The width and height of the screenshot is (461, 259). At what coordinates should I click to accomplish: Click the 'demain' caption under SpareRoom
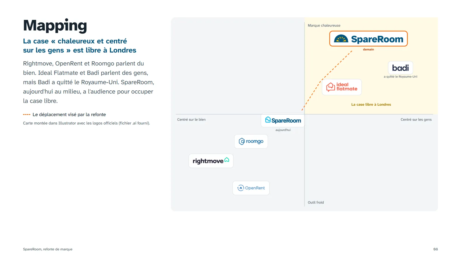tap(369, 49)
